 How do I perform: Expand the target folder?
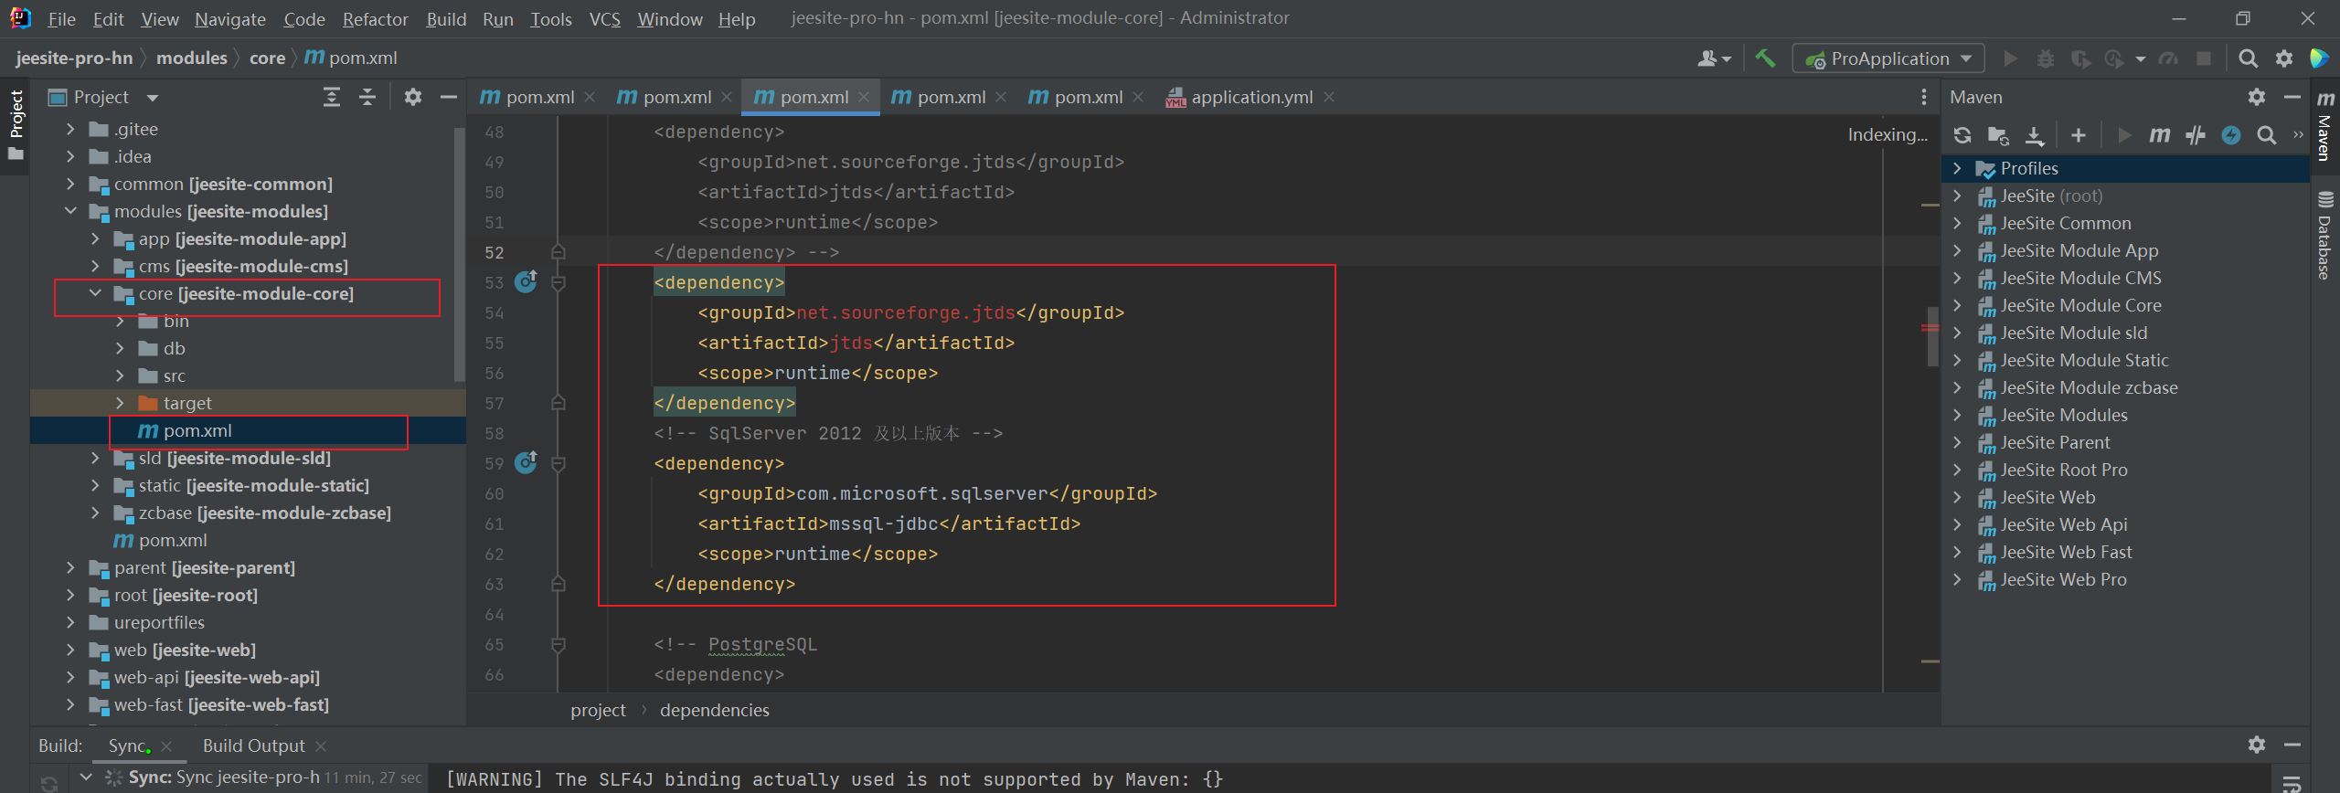(120, 403)
